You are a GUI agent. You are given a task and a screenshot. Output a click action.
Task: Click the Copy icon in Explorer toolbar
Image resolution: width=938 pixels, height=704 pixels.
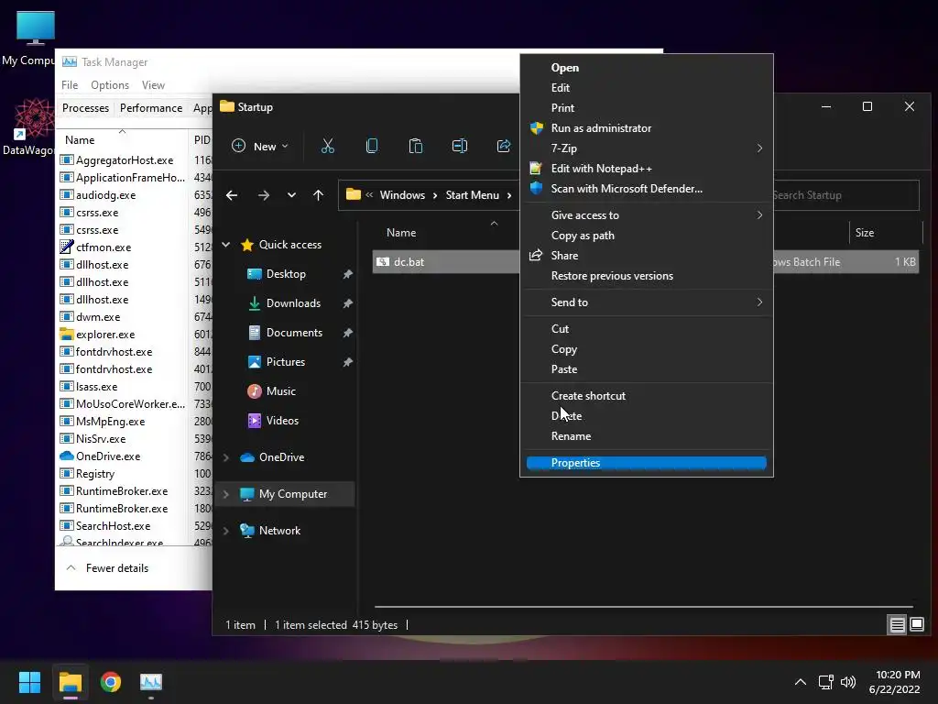click(x=372, y=146)
